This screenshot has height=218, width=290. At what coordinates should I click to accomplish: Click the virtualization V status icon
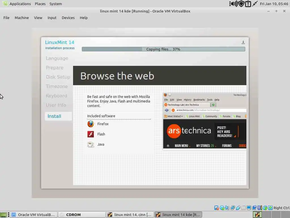point(260,208)
